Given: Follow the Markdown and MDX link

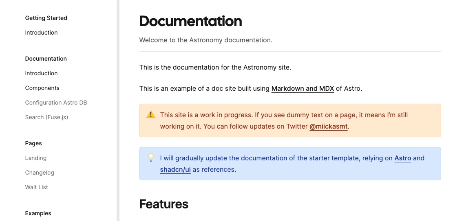Looking at the screenshot, I should [x=303, y=88].
